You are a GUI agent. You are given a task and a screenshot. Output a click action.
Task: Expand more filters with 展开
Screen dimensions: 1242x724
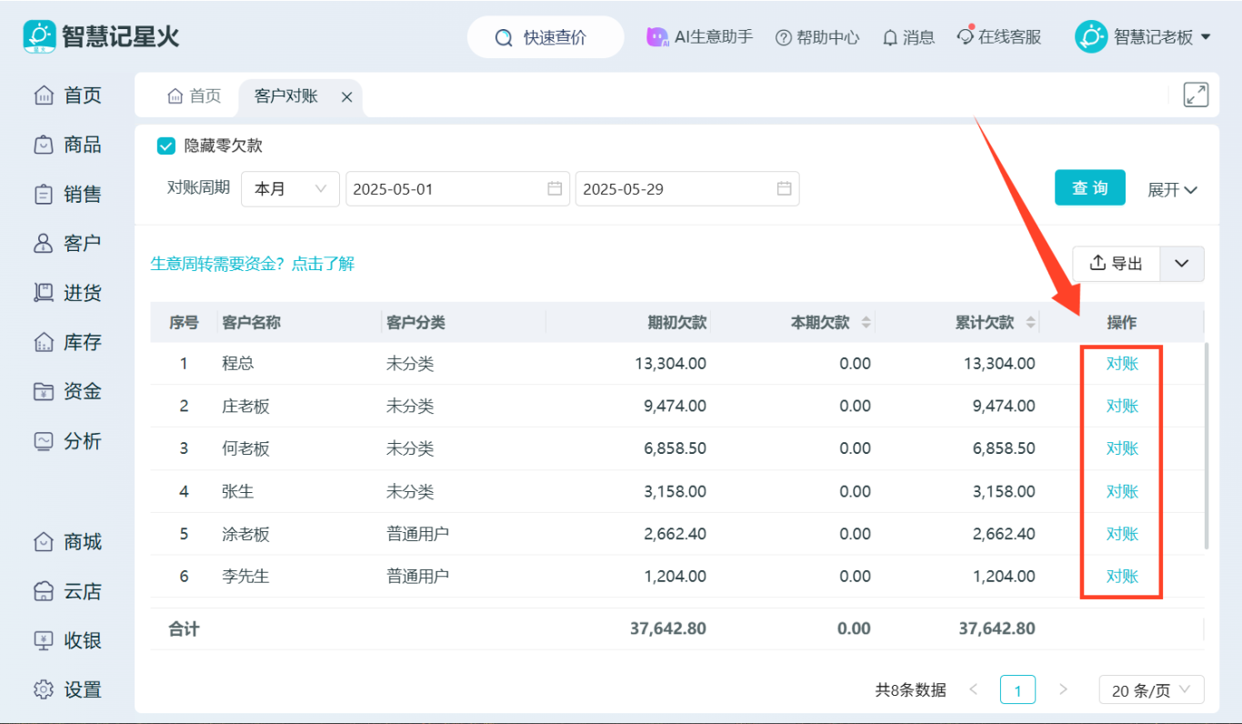click(x=1172, y=189)
